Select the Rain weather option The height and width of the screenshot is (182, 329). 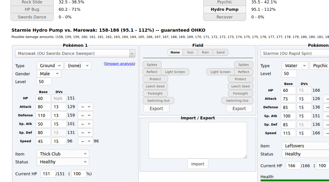tap(205, 52)
